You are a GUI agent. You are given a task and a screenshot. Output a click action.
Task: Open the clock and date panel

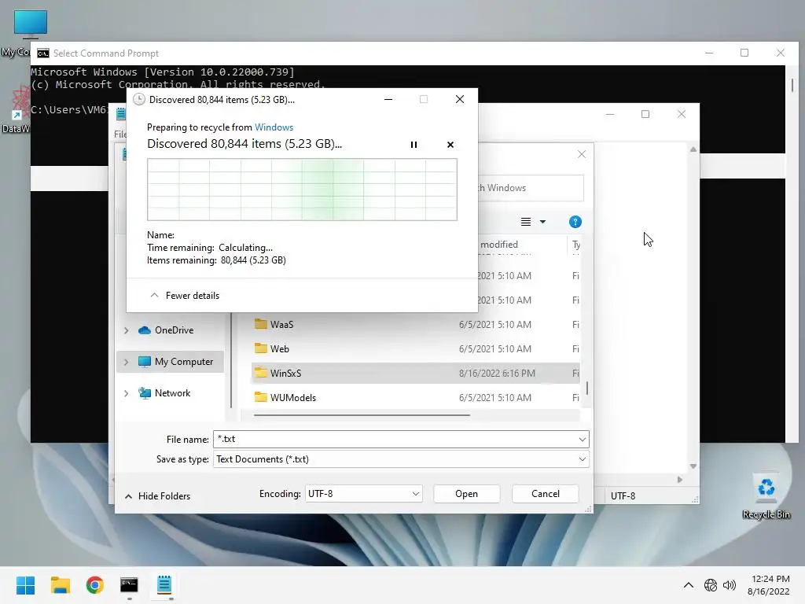[769, 585]
